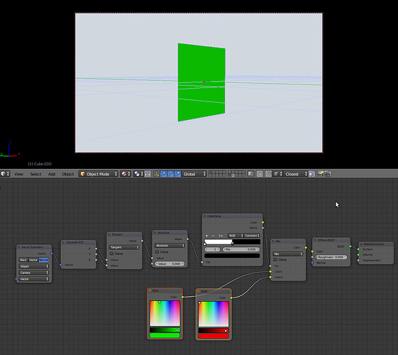This screenshot has height=355, width=398.
Task: Select Normal type in Vector Transform node
Action: tap(44, 260)
